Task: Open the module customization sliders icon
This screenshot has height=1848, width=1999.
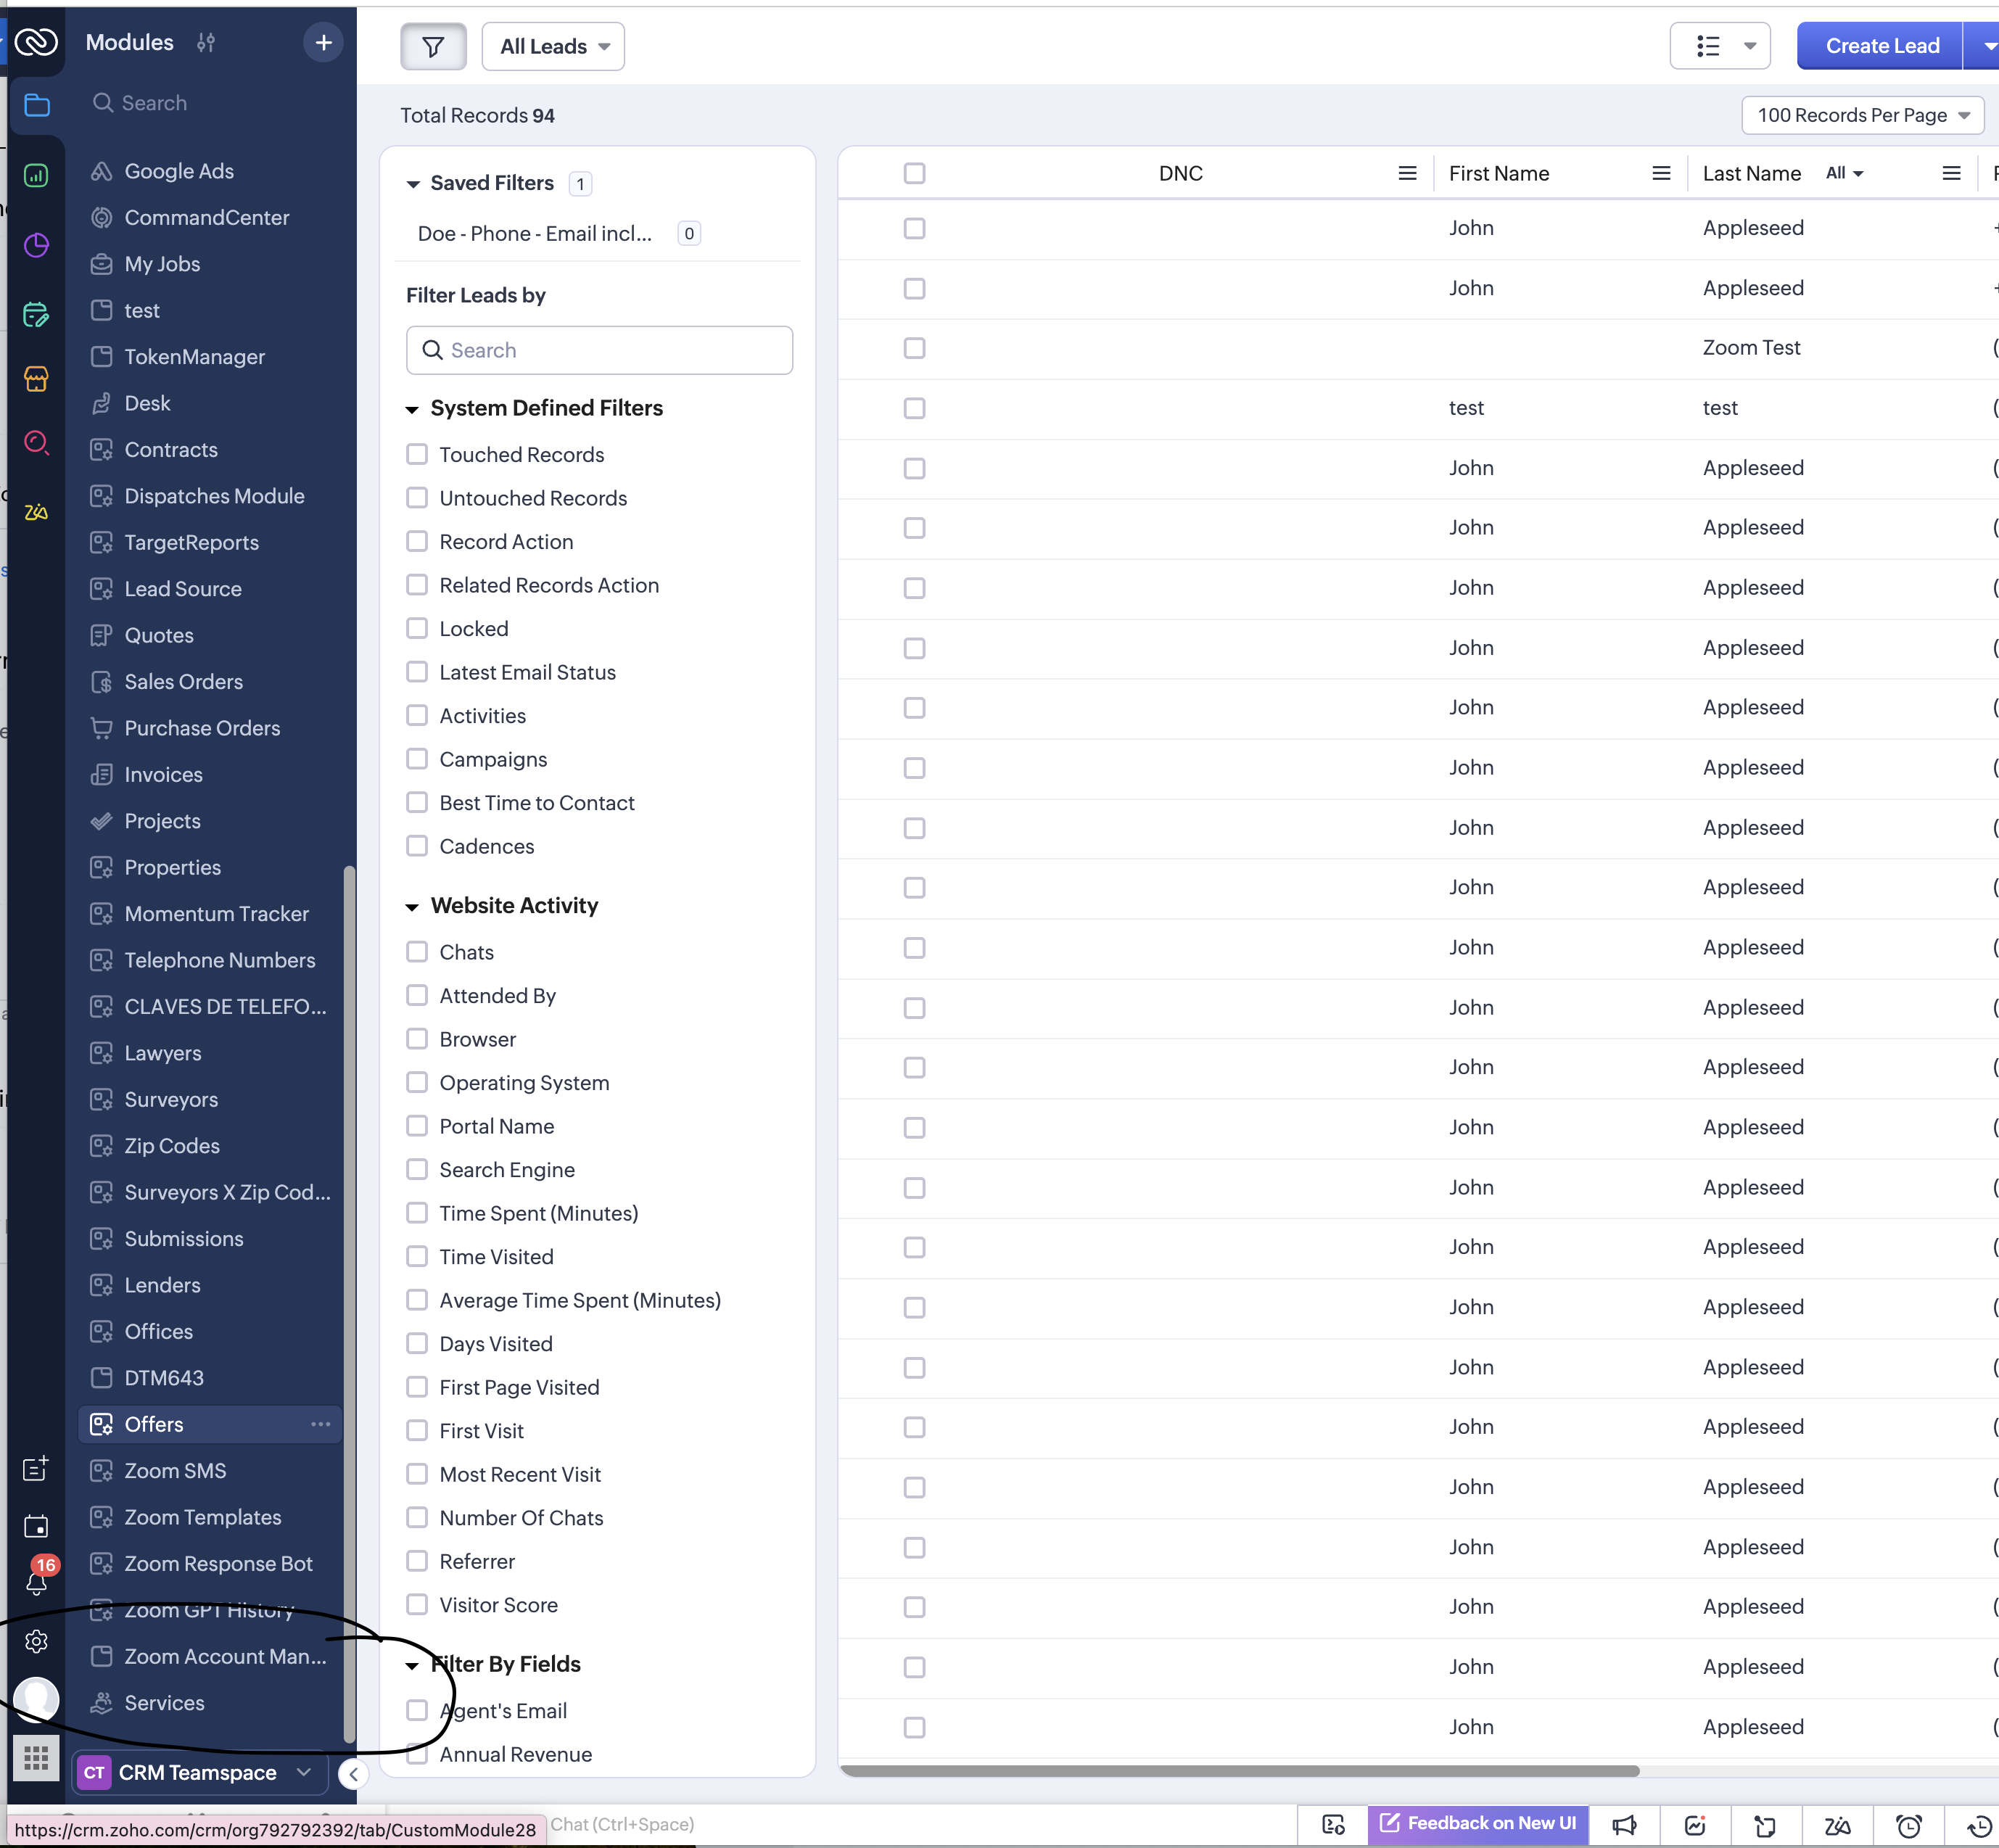Action: tap(206, 42)
